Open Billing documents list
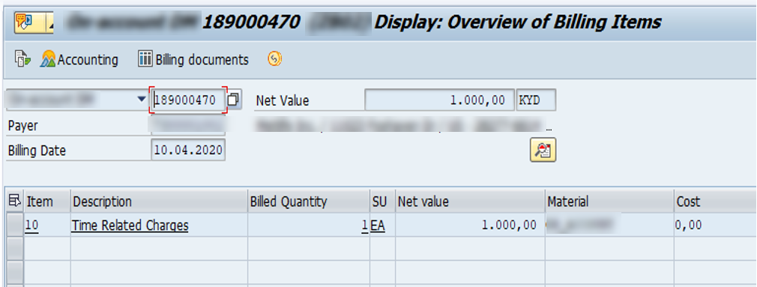The width and height of the screenshot is (757, 287). pos(193,60)
